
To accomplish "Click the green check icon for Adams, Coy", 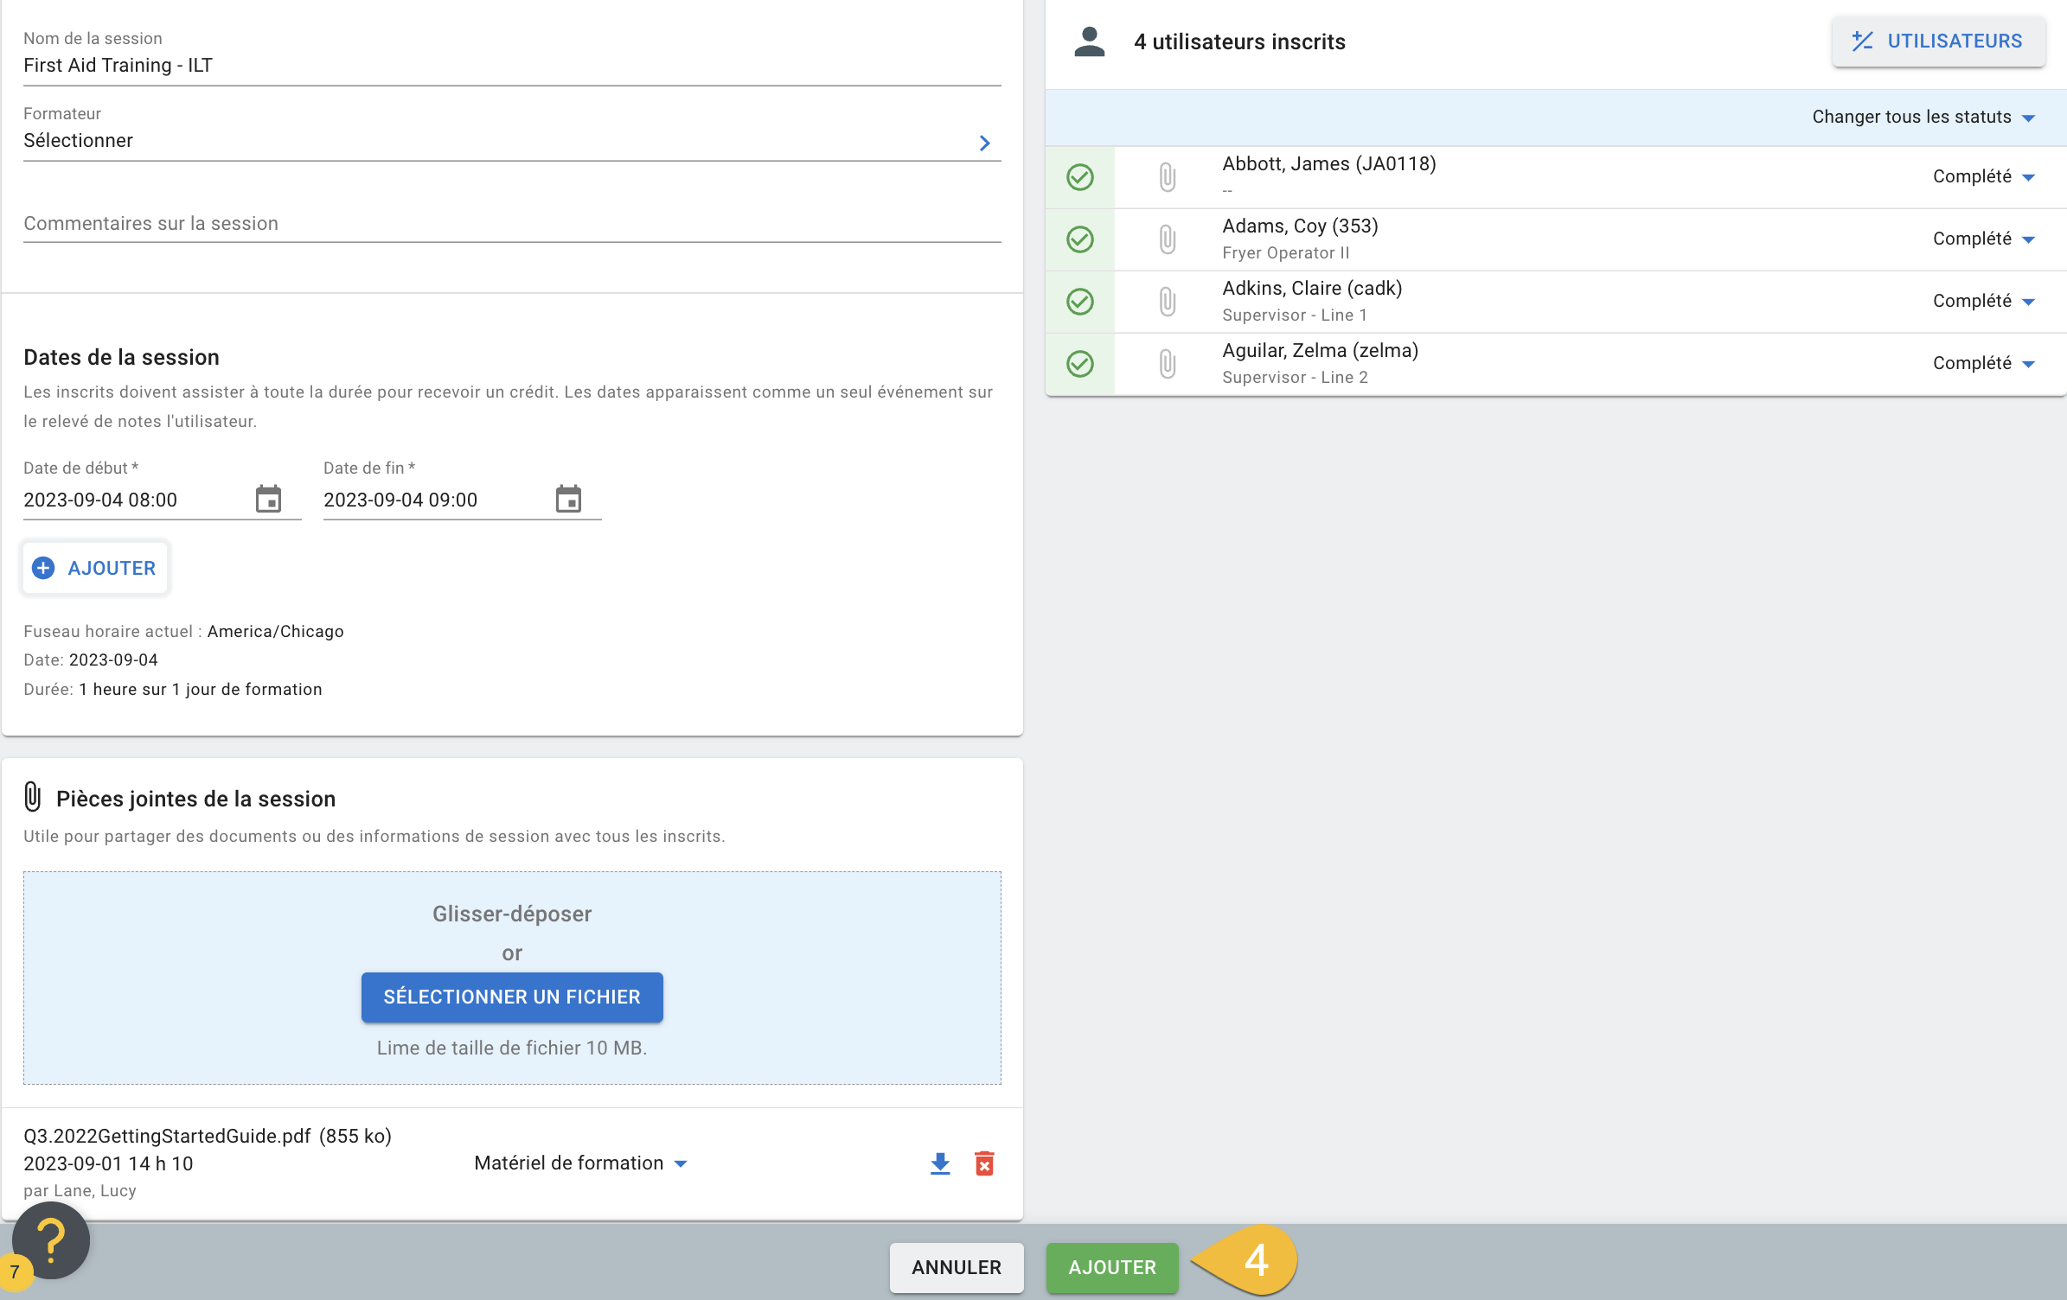I will (1080, 239).
